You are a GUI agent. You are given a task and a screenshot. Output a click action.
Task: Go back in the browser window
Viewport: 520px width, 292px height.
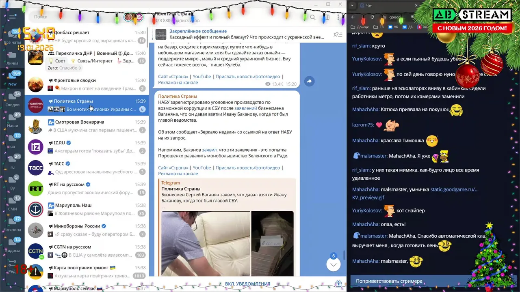point(353,17)
